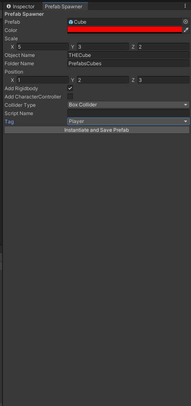Click the Scale Z field
Image resolution: width=191 pixels, height=406 pixels.
click(x=163, y=47)
